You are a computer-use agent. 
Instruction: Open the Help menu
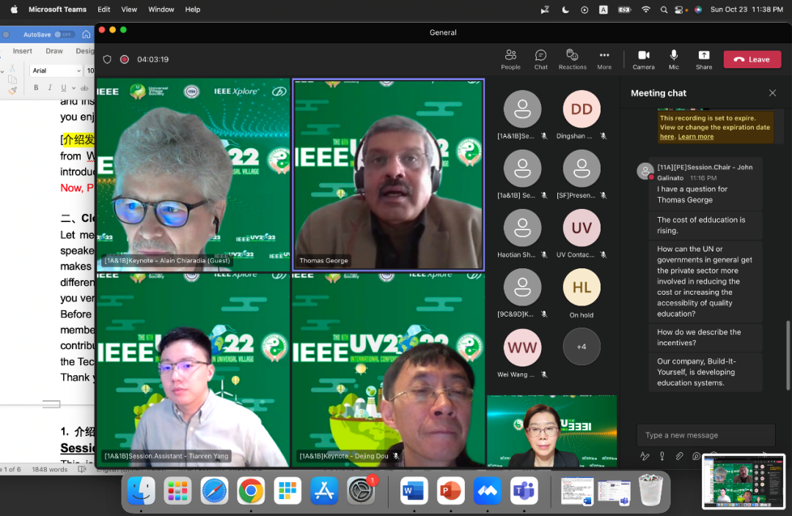pyautogui.click(x=192, y=9)
